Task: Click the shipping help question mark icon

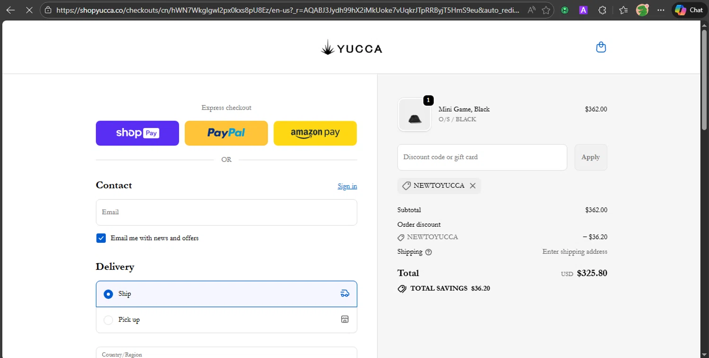Action: pos(429,252)
